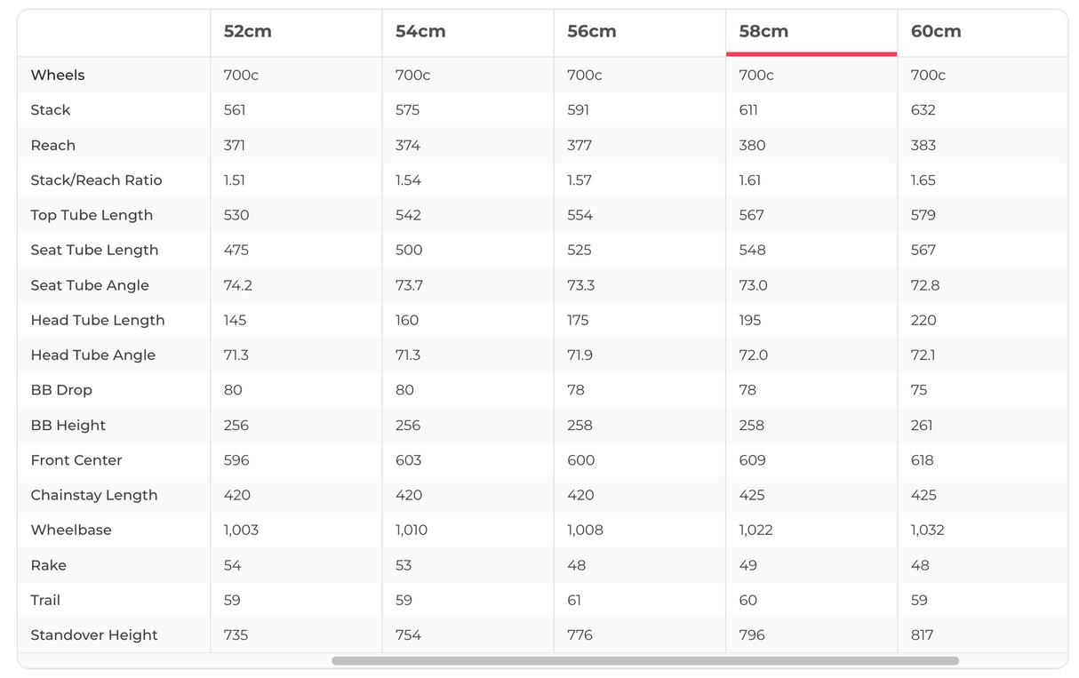This screenshot has height=678, width=1079.
Task: Choose the 56cm column header
Action: pos(592,32)
